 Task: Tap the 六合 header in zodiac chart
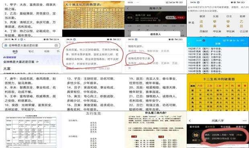tap(200, 86)
